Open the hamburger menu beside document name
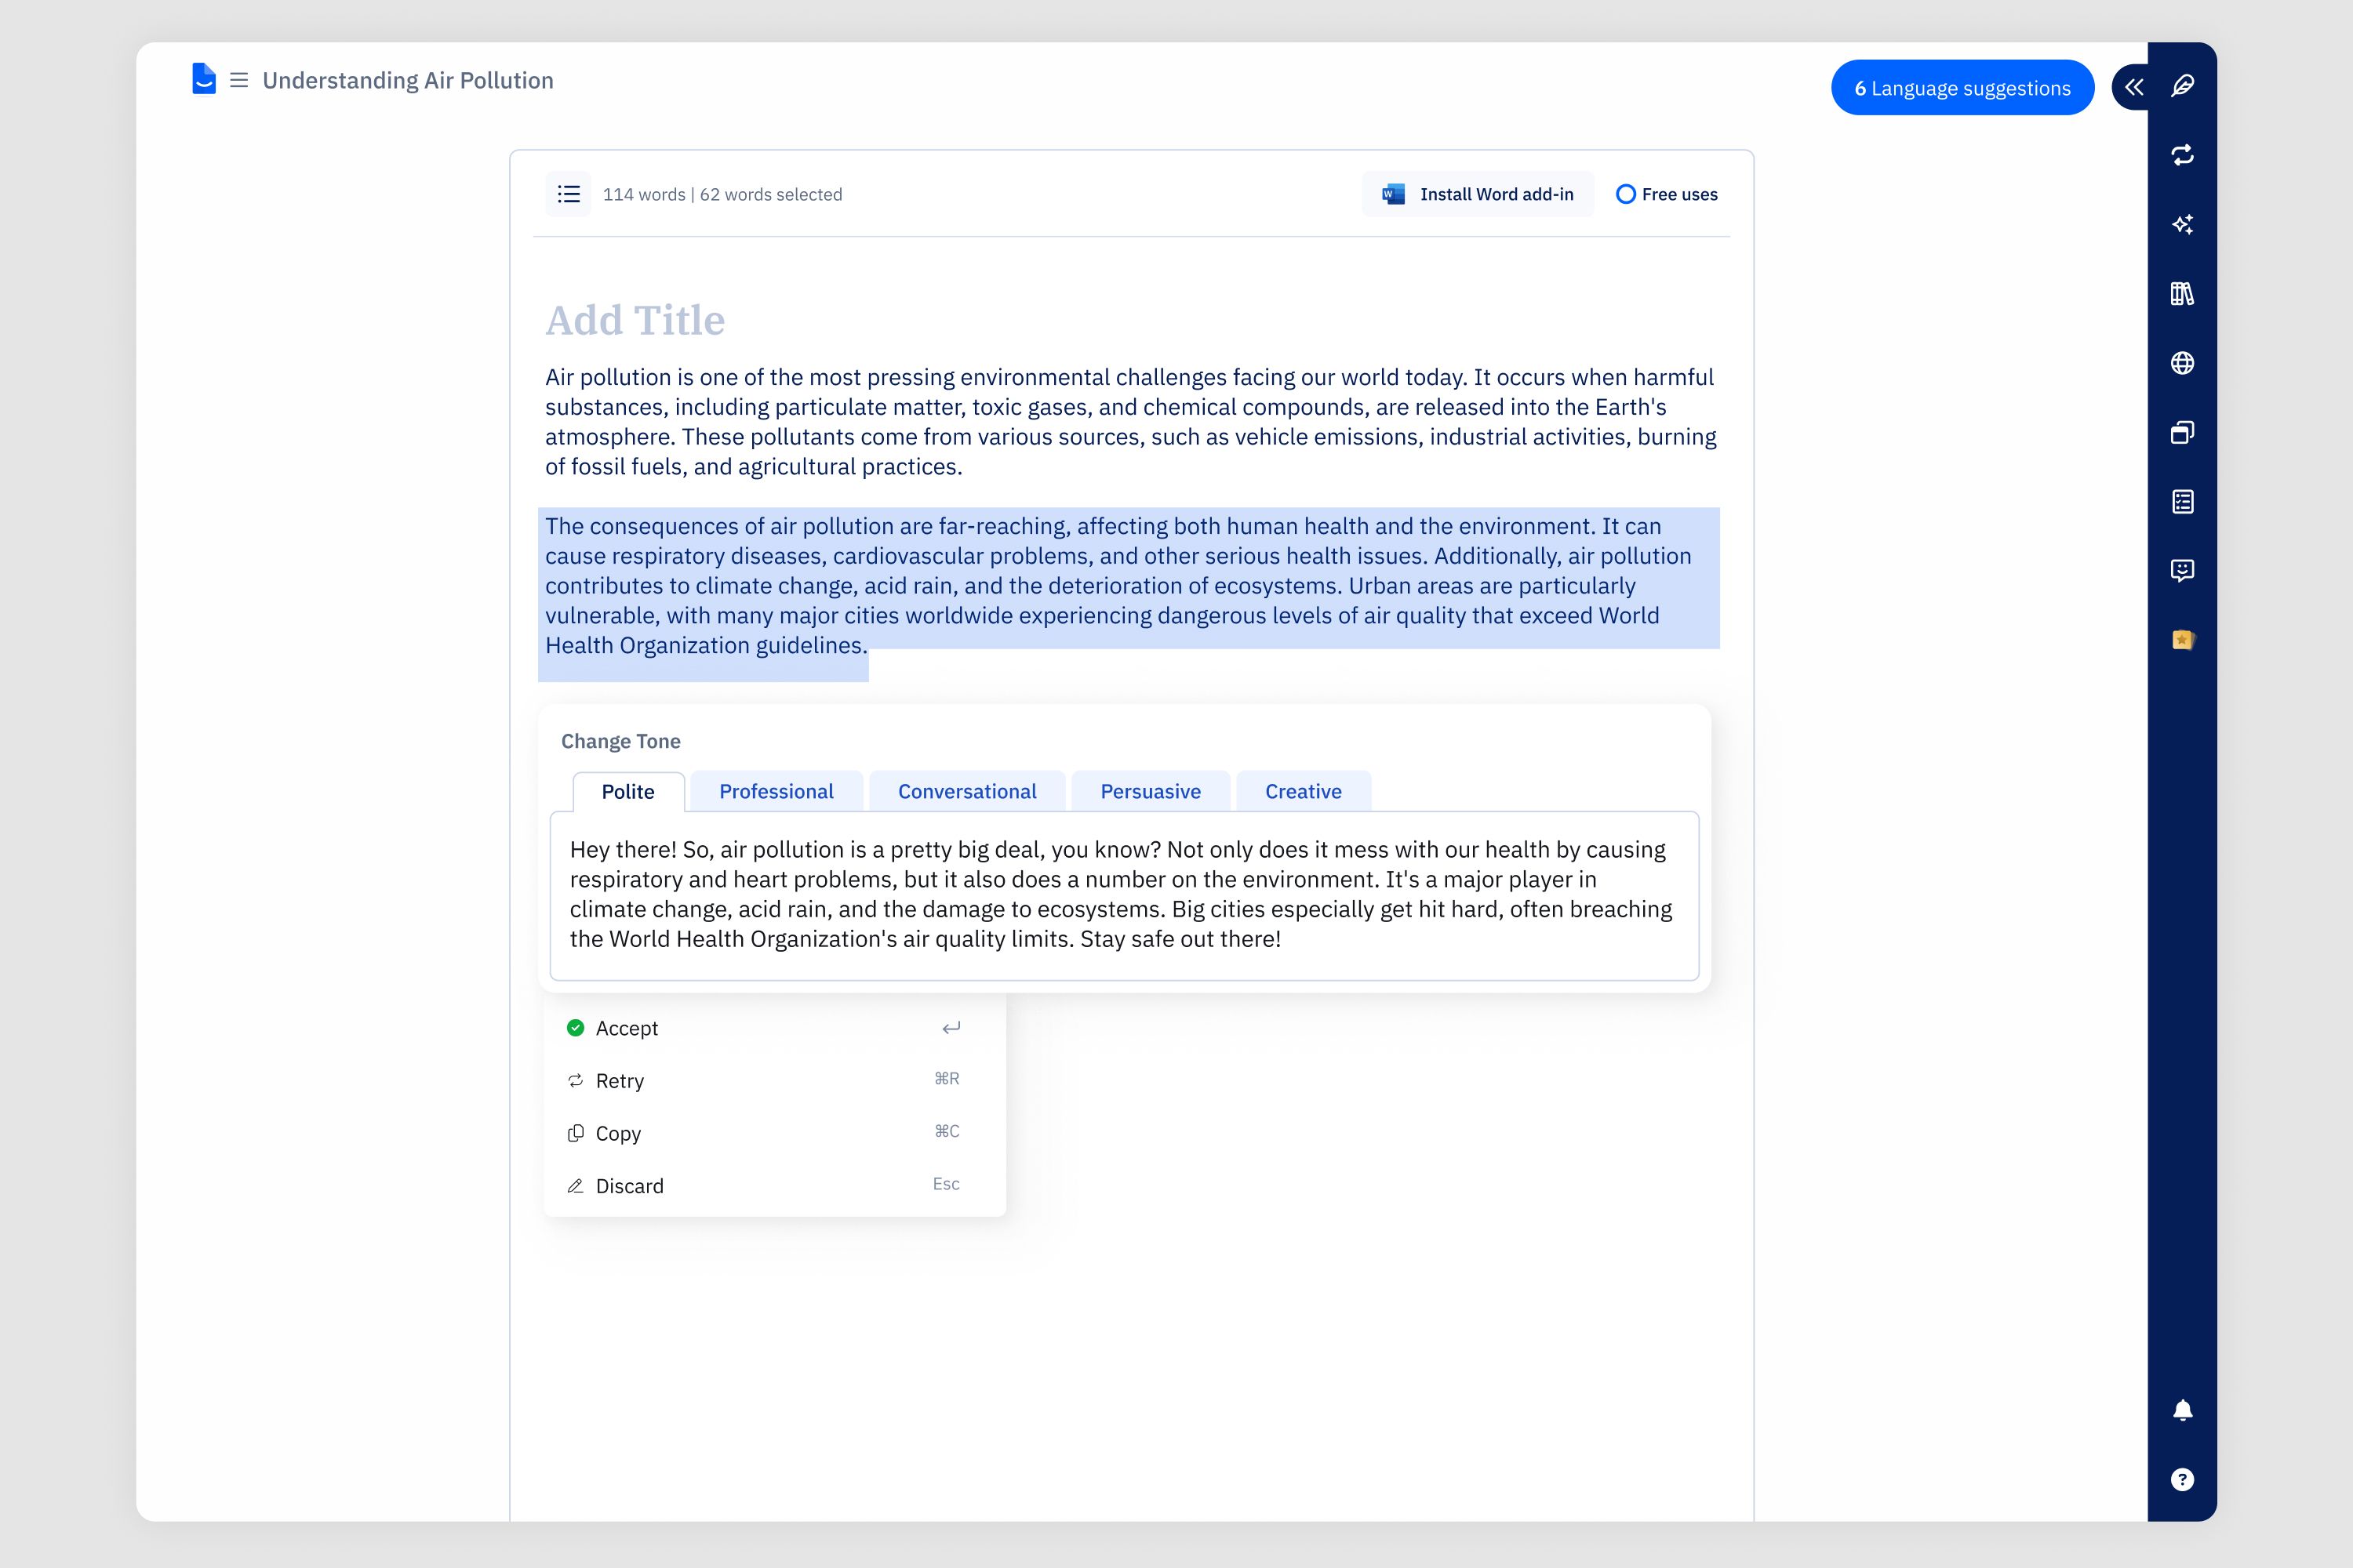This screenshot has height=1568, width=2353. coord(238,80)
